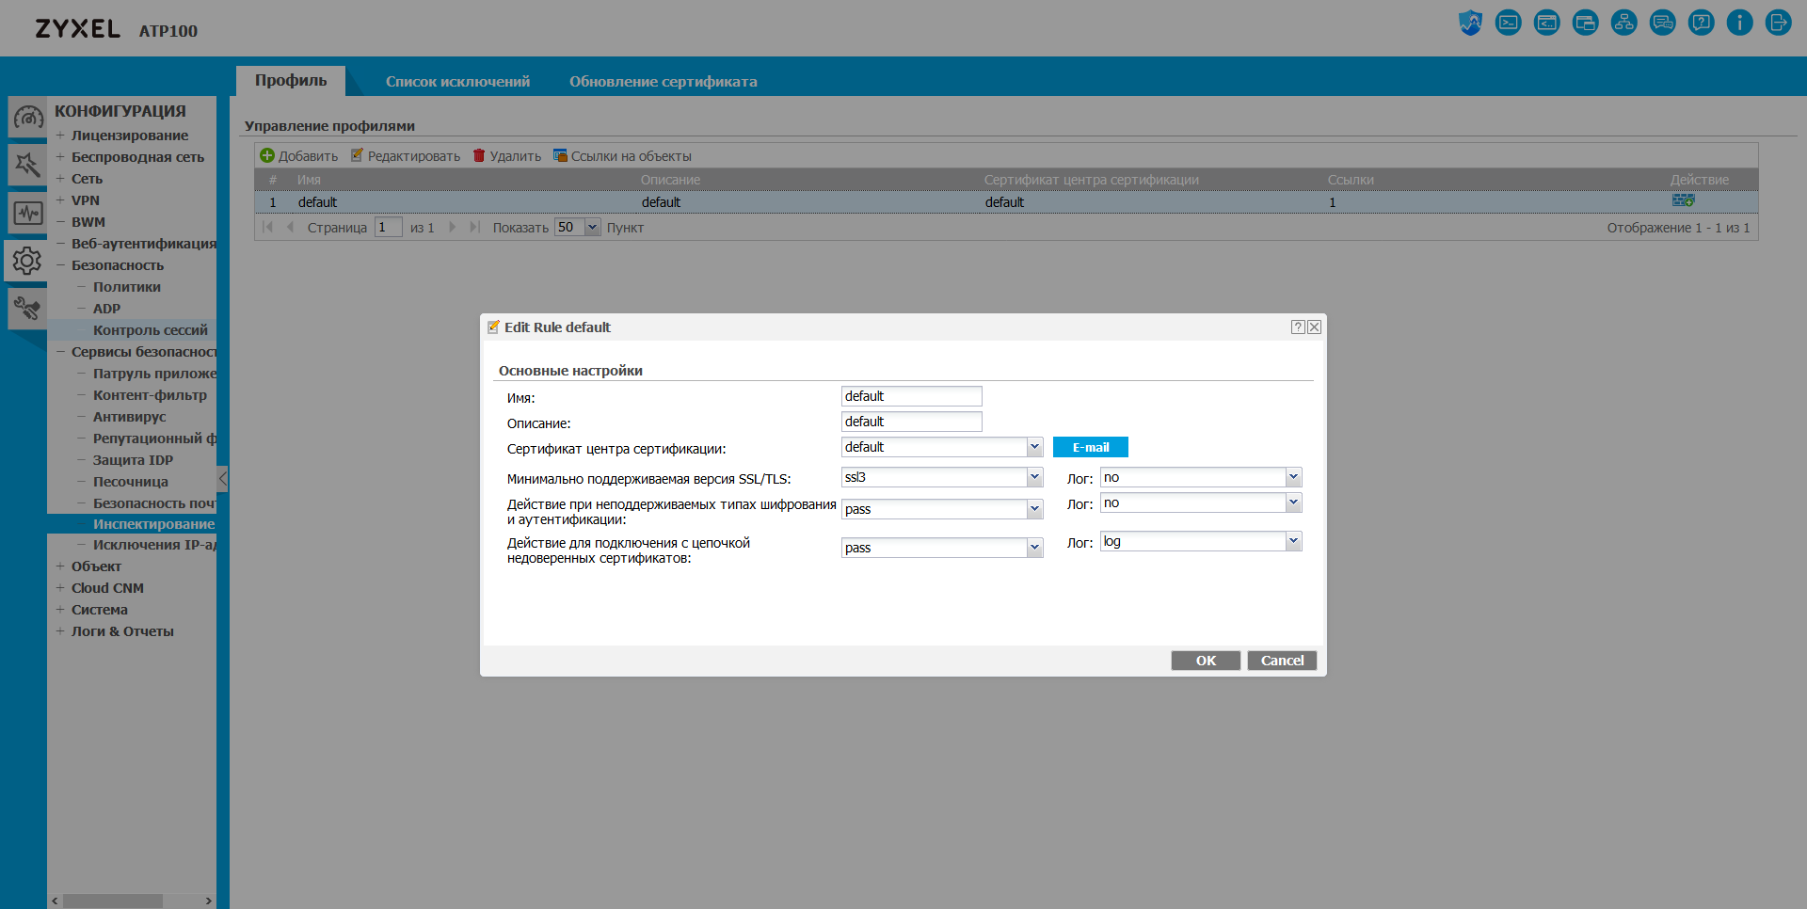Expand the Система tree node
1807x909 pixels.
tap(60, 610)
